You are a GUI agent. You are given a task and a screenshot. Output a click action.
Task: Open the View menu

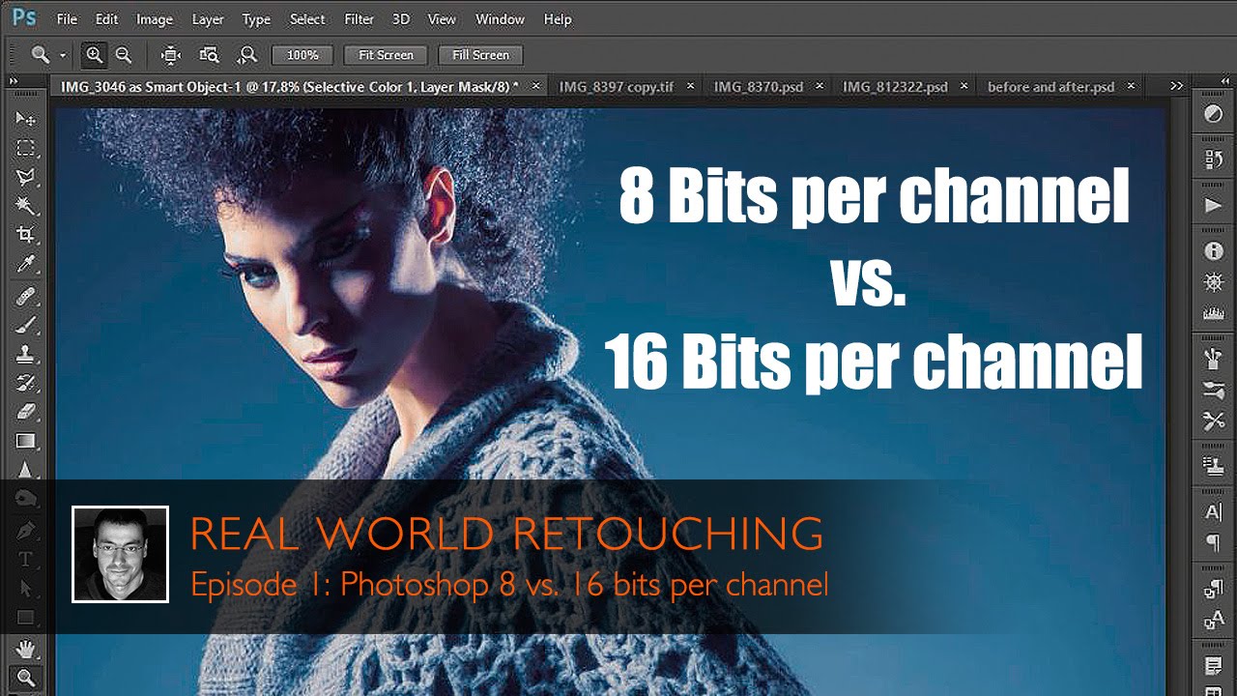(442, 18)
